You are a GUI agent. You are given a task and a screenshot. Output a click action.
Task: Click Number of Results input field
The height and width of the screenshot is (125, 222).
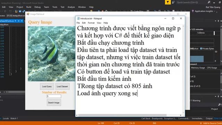54,96
